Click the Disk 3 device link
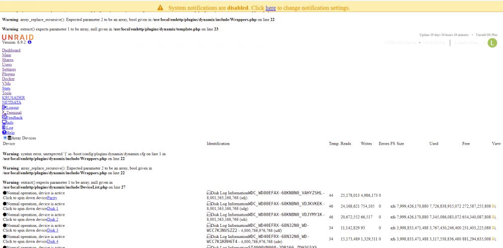Image resolution: width=503 pixels, height=248 pixels. (53, 230)
